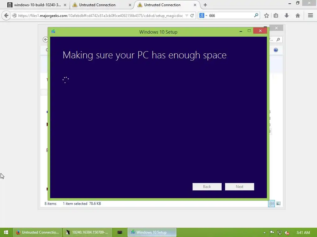Reload the page with refresh icon

[192, 15]
